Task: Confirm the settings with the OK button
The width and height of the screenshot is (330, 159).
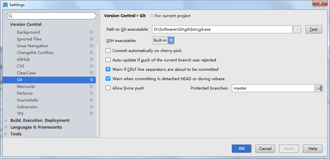Action: [x=242, y=149]
